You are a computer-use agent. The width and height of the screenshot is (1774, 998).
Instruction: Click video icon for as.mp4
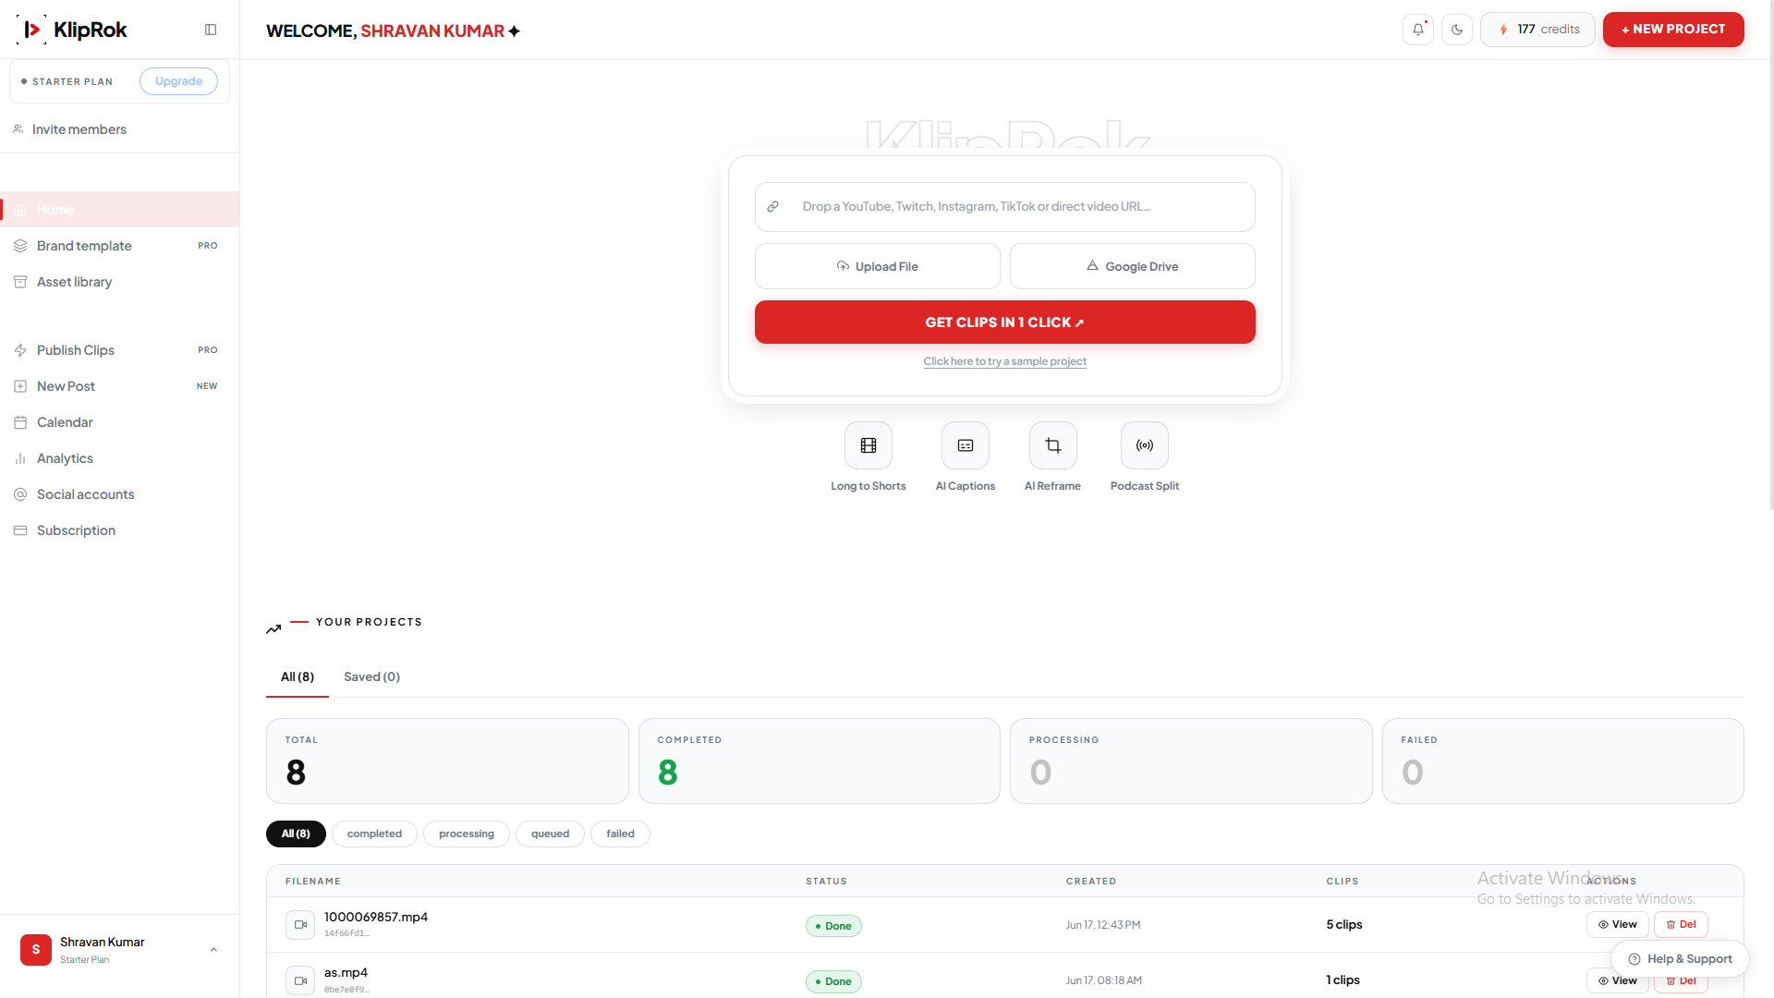click(x=300, y=980)
